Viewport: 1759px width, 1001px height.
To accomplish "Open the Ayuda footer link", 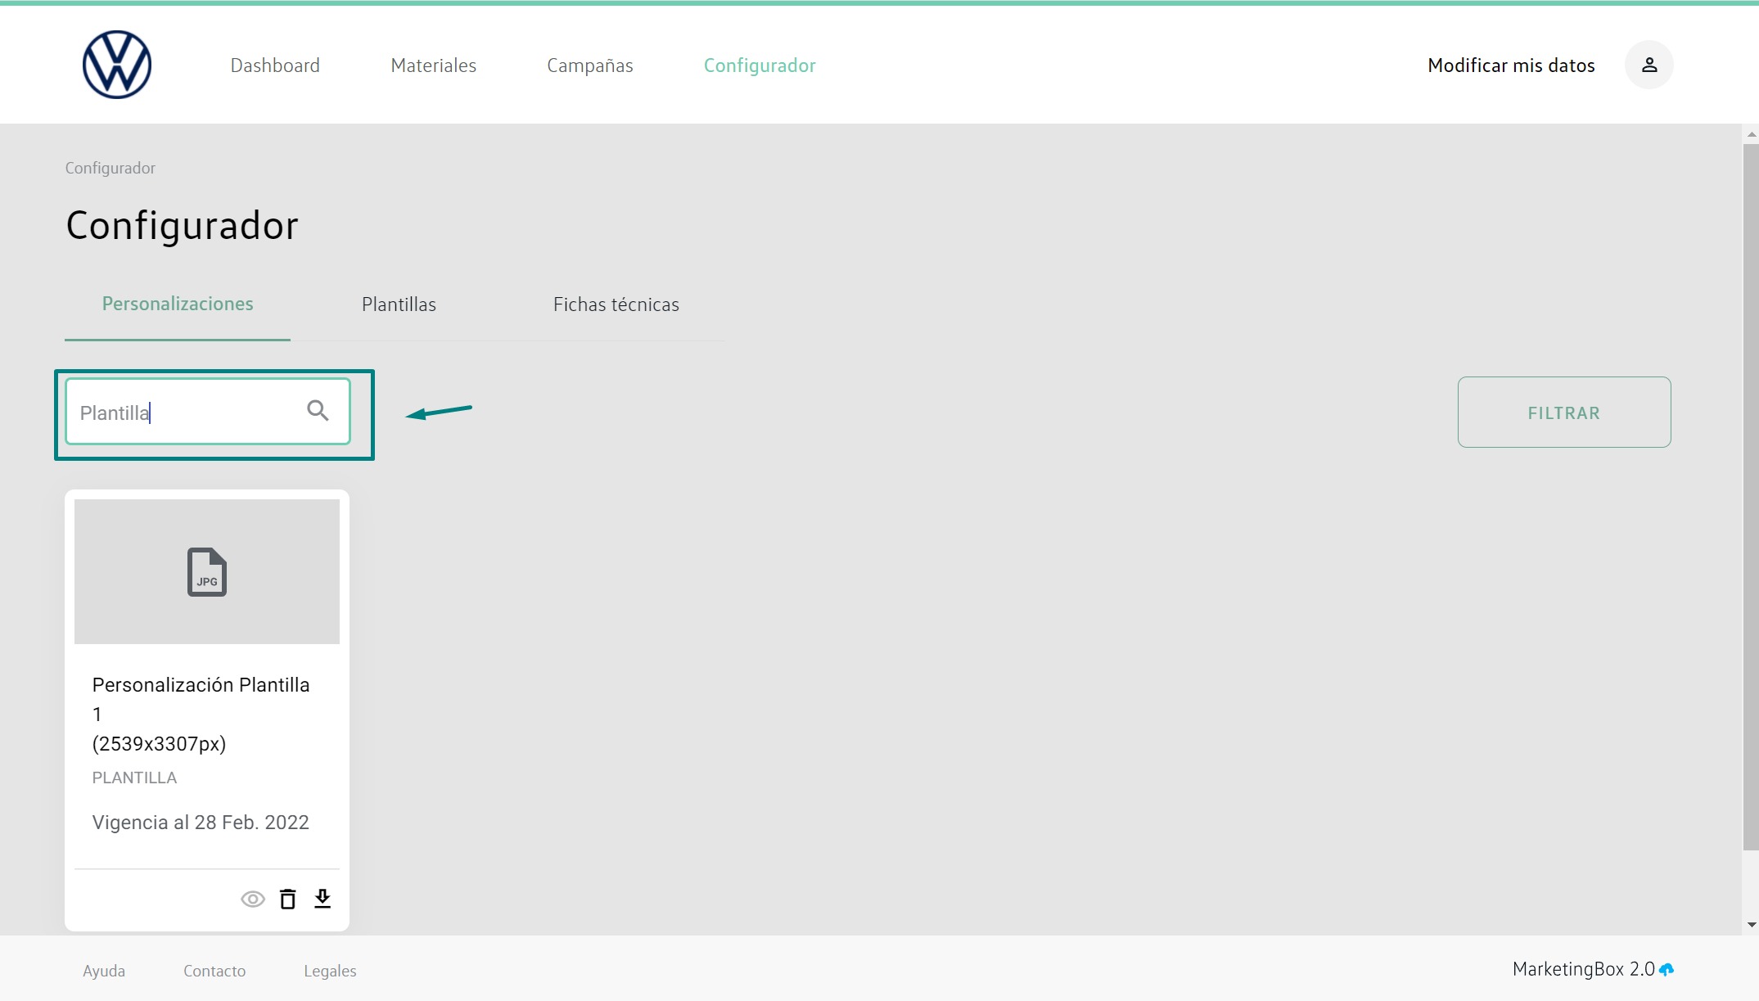I will pyautogui.click(x=104, y=971).
